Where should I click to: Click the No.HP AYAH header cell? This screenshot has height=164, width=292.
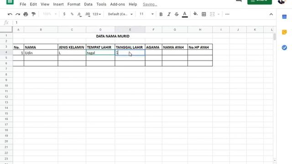coord(200,47)
